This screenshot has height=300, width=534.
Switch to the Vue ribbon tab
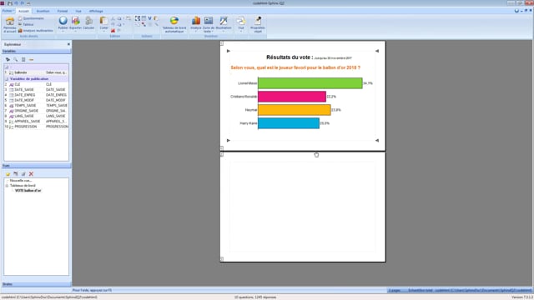pyautogui.click(x=78, y=11)
